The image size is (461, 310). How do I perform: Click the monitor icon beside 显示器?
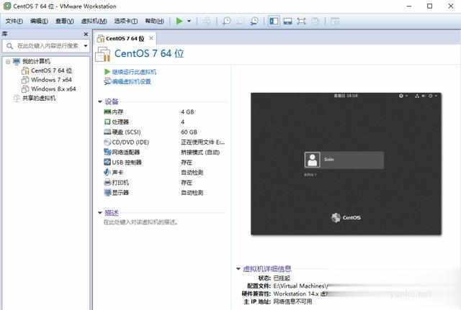coord(107,193)
